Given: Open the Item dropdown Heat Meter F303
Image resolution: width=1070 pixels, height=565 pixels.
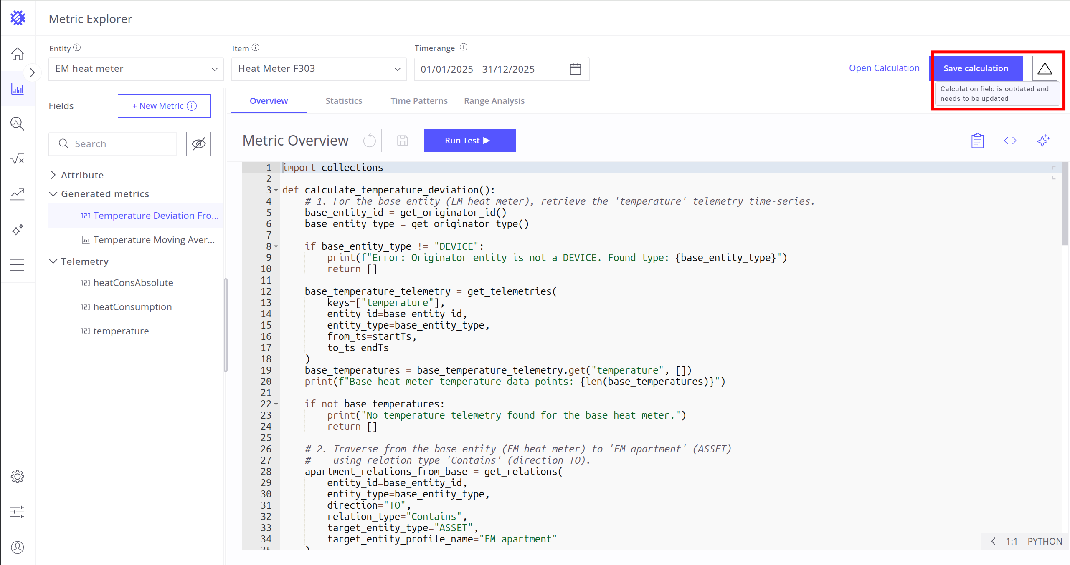Looking at the screenshot, I should [x=319, y=69].
